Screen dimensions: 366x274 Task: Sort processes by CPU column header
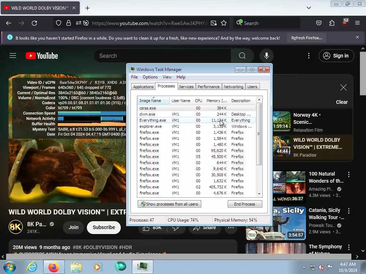point(198,101)
